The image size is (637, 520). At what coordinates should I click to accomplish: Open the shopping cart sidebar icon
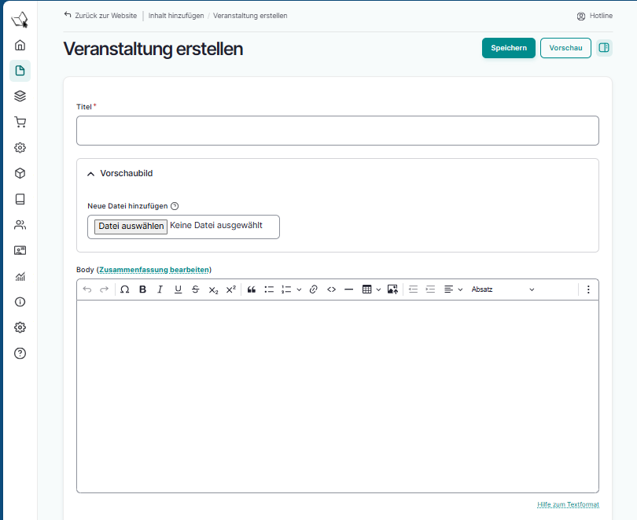click(x=20, y=122)
